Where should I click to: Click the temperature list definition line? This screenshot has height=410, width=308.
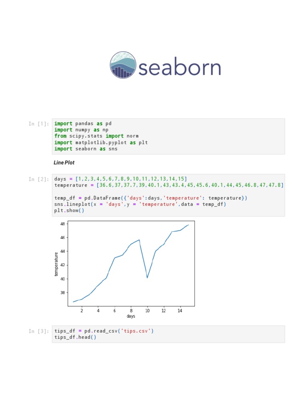pos(169,185)
